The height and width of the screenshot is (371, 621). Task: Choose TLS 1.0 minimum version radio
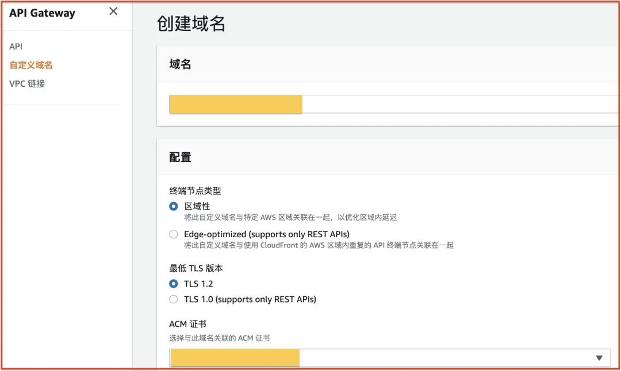pyautogui.click(x=174, y=299)
